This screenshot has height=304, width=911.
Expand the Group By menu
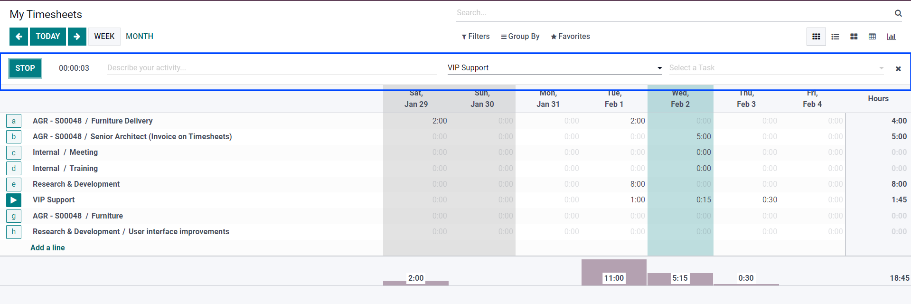[x=520, y=36]
